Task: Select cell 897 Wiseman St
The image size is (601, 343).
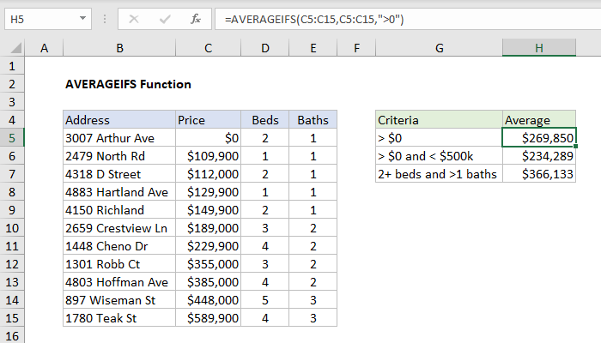Action: pyautogui.click(x=119, y=300)
